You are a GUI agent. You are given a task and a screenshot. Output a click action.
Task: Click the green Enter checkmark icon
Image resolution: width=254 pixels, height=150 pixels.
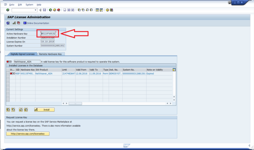[8, 10]
